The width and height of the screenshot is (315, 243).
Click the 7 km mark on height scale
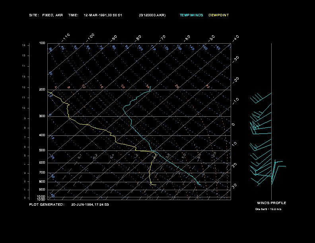pyautogui.click(x=25, y=137)
